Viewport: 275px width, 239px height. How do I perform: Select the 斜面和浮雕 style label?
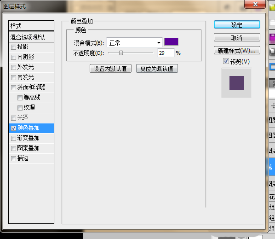pos(31,87)
